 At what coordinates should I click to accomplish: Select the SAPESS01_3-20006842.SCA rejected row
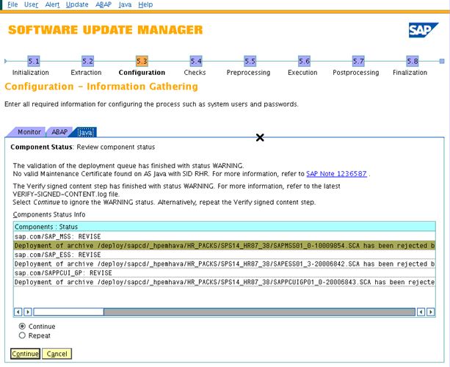(x=225, y=264)
